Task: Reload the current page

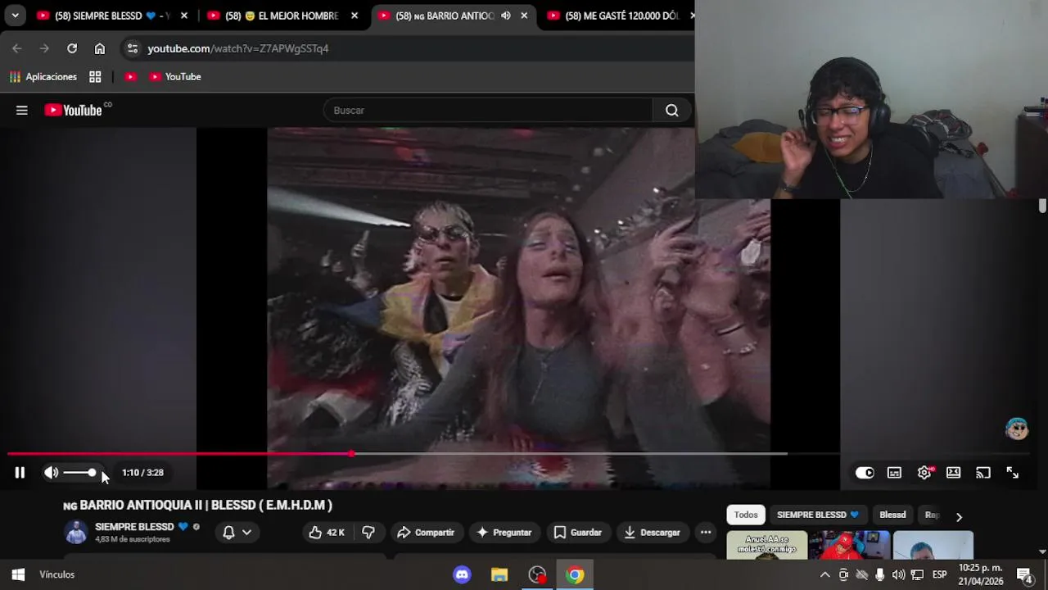Action: (x=72, y=48)
